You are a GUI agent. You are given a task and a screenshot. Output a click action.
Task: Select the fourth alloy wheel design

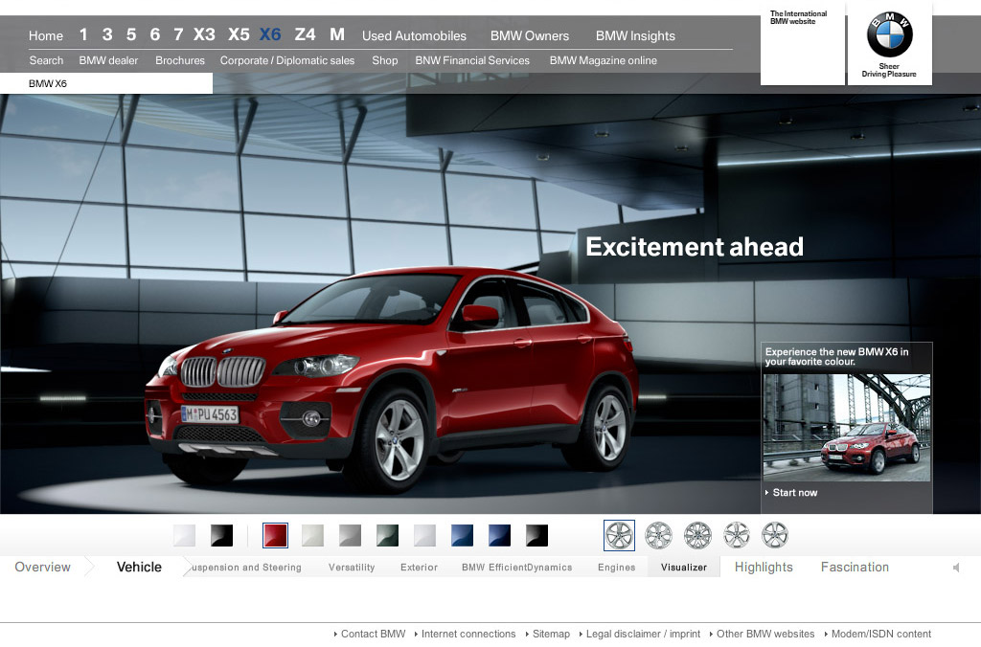737,536
